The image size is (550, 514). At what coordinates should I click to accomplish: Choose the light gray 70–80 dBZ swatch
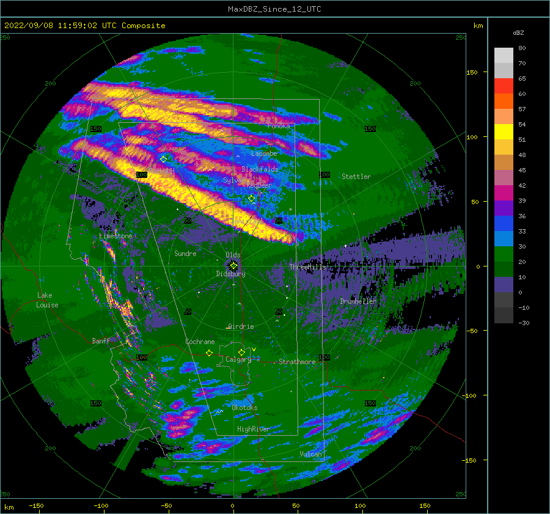point(504,56)
